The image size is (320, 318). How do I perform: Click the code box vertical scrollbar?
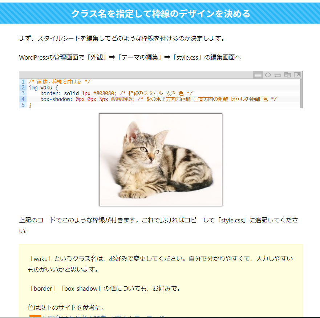(x=301, y=93)
